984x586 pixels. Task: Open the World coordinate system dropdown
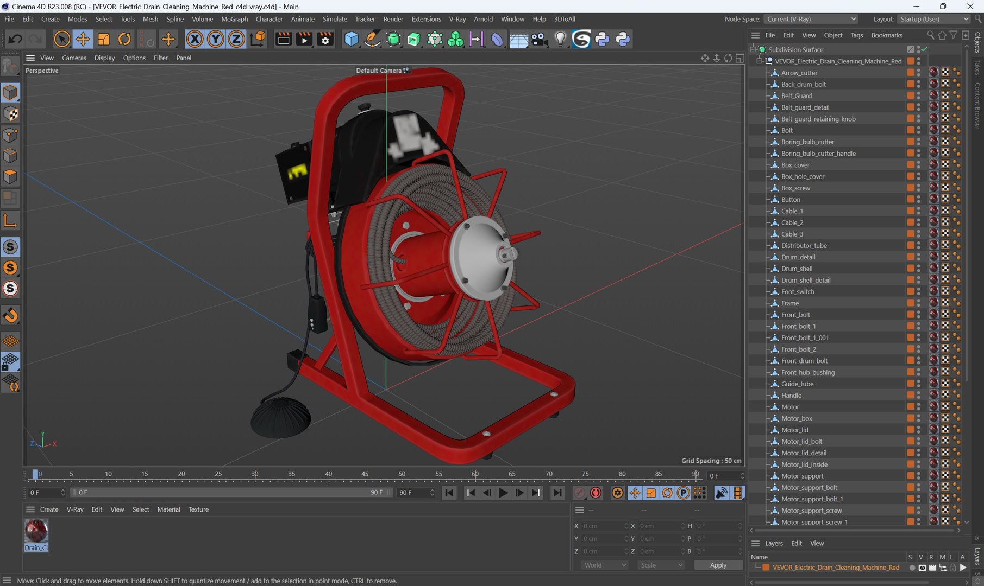(605, 565)
